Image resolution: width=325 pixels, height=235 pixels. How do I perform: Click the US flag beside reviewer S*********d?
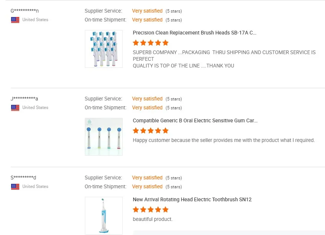click(x=15, y=187)
